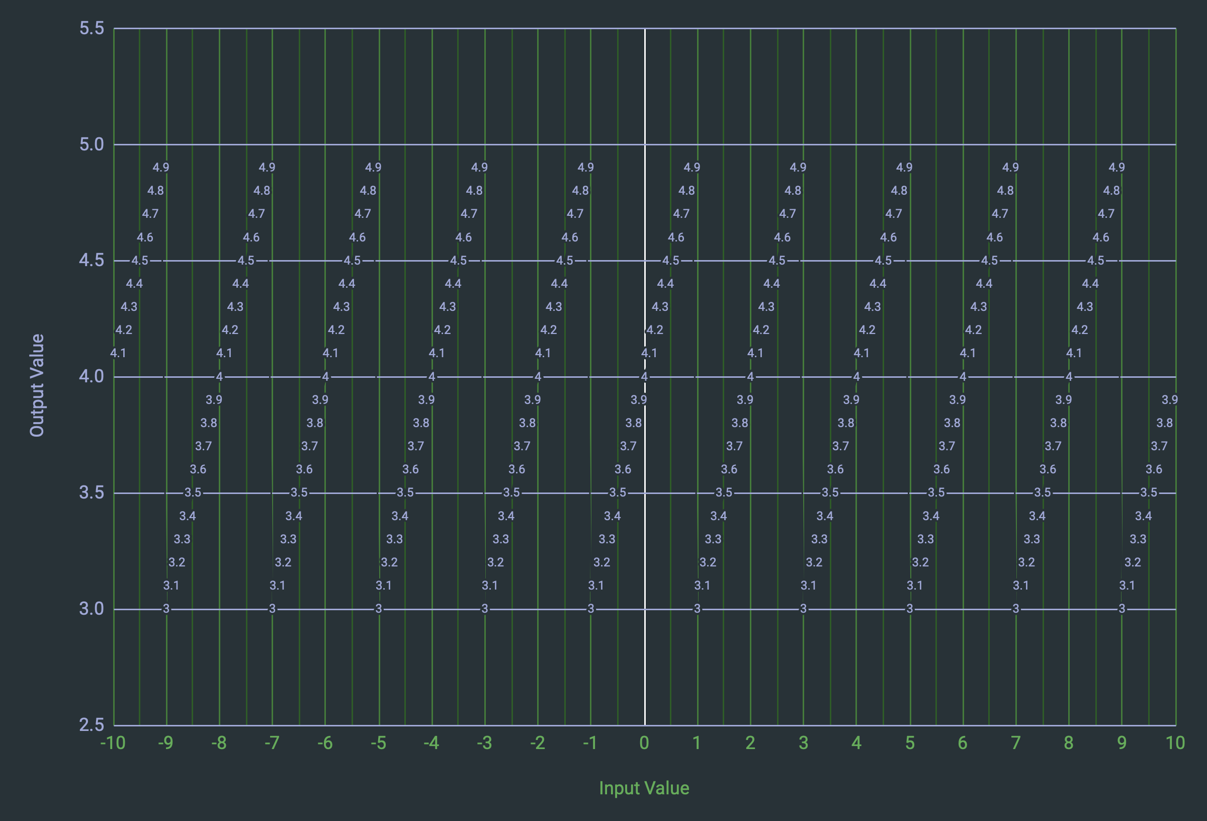Click the "Output Value" y-axis title
The height and width of the screenshot is (821, 1207).
tap(37, 385)
